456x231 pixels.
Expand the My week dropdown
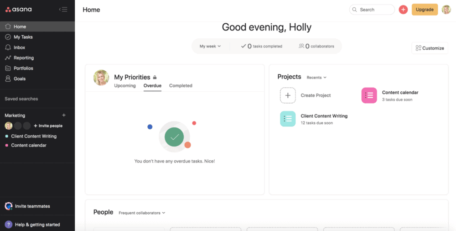click(210, 46)
